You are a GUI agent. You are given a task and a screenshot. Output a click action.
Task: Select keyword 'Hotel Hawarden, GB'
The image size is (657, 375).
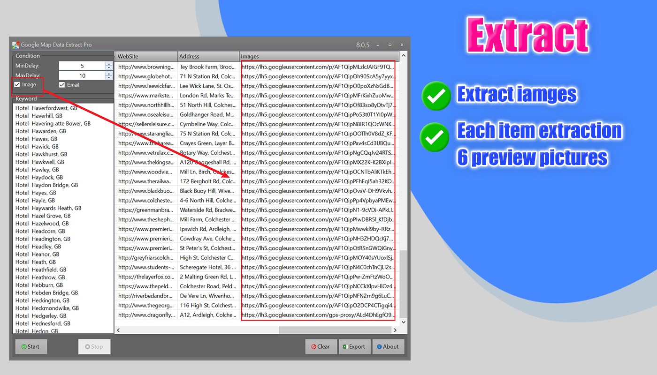[x=41, y=131]
